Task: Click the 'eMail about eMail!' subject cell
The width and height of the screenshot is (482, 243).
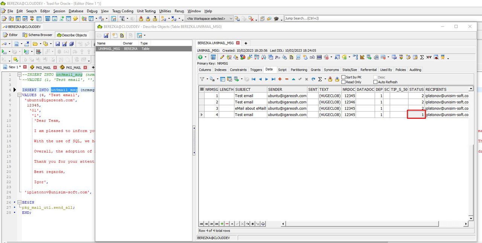Action: 250,108
